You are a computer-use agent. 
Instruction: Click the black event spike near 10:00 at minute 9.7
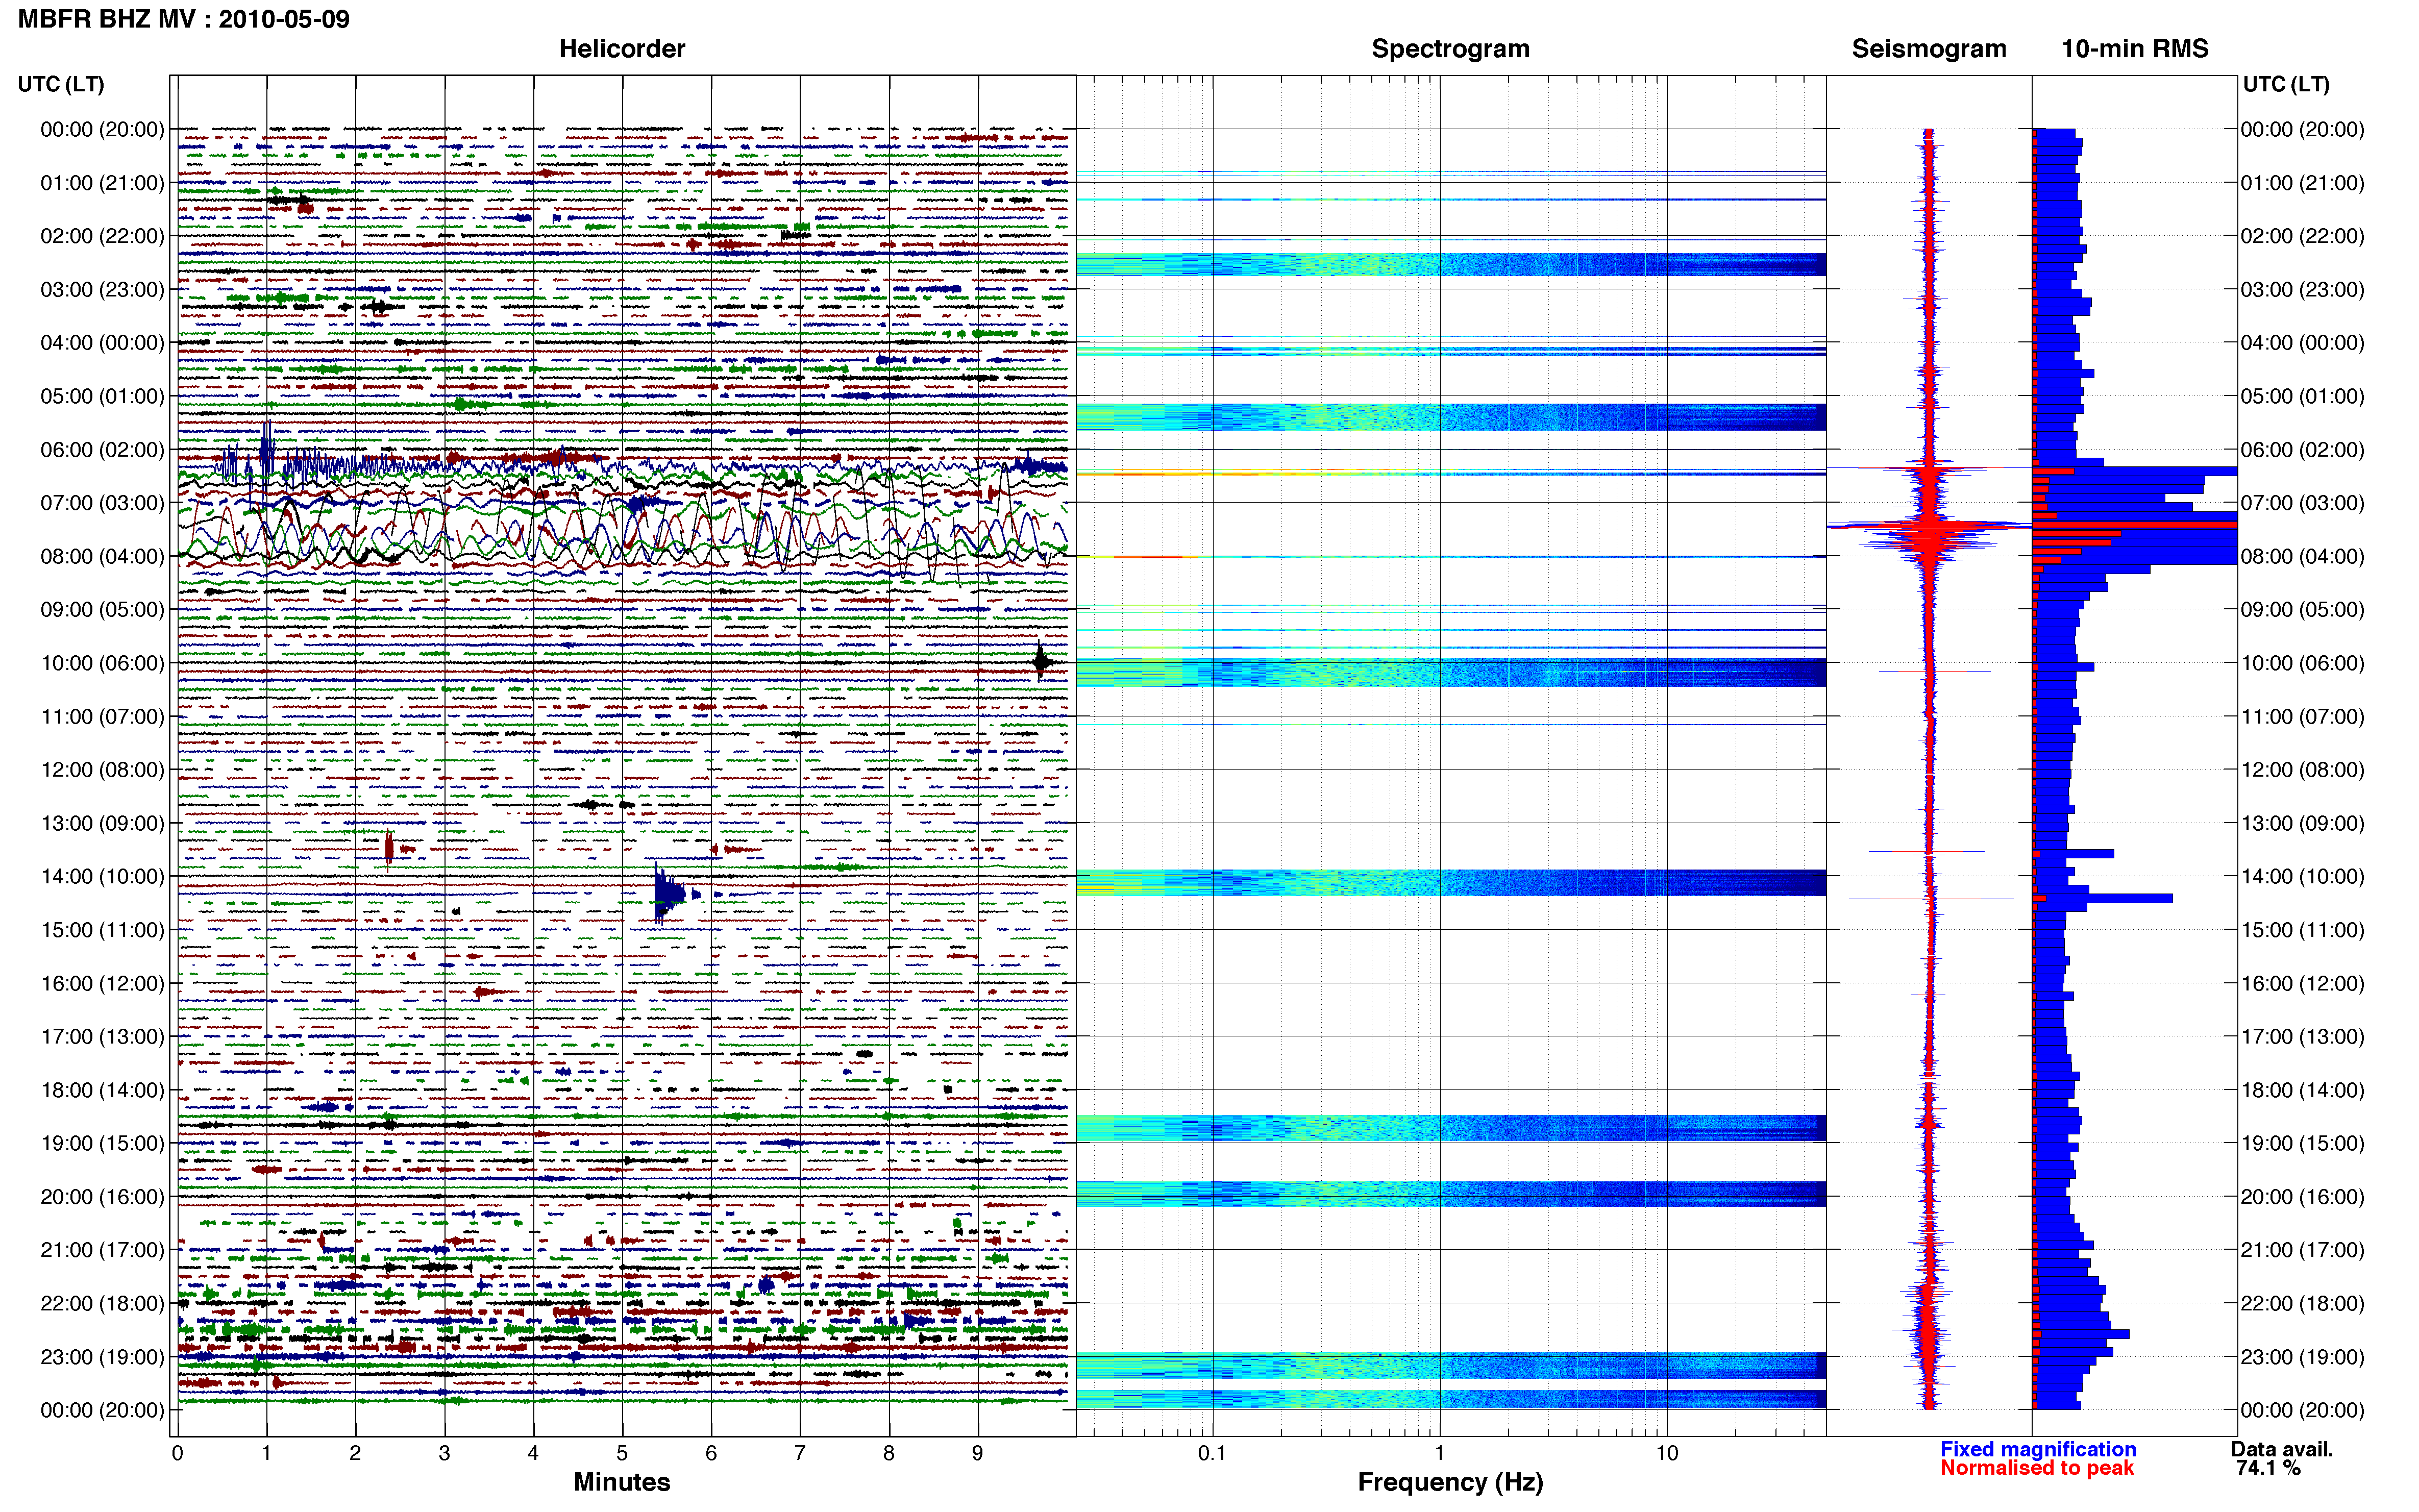[1042, 661]
